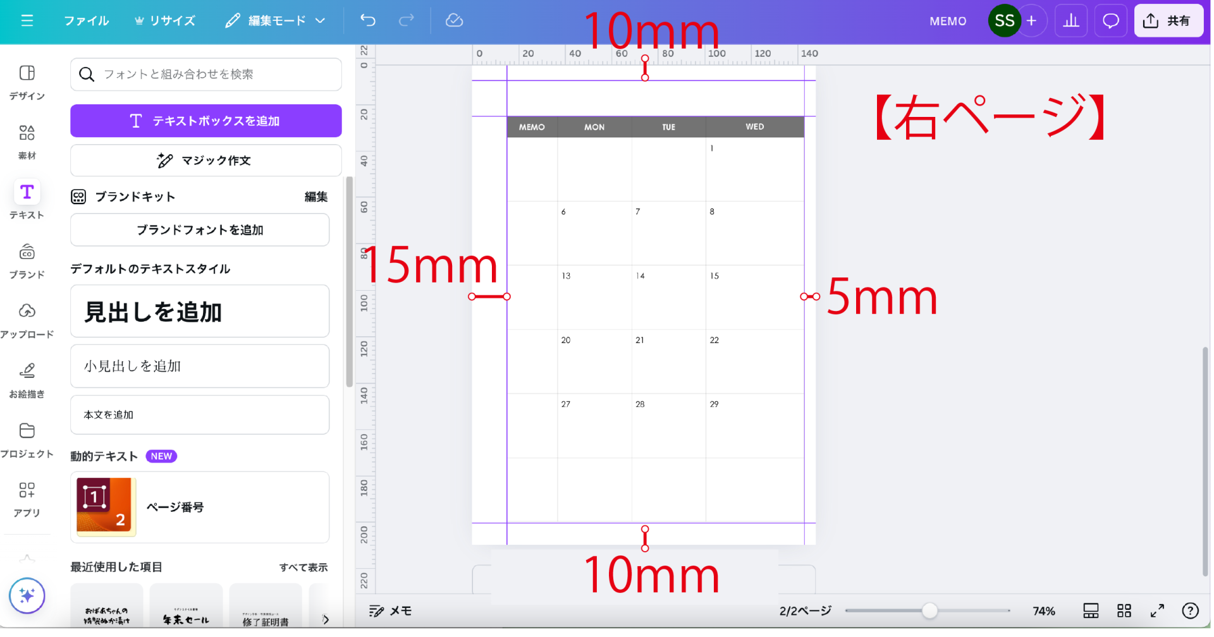
Task: Show all recent items via すべて表示
Action: coord(303,567)
